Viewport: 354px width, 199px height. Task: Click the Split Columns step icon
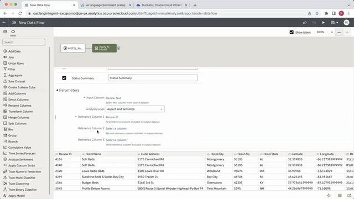(5, 123)
